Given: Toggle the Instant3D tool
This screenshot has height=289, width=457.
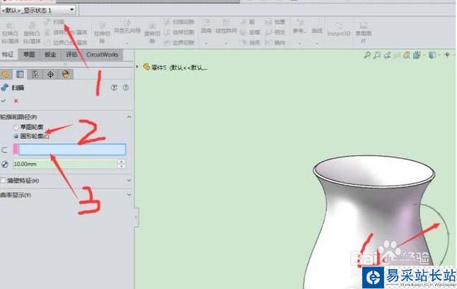Looking at the screenshot, I should pyautogui.click(x=339, y=29).
